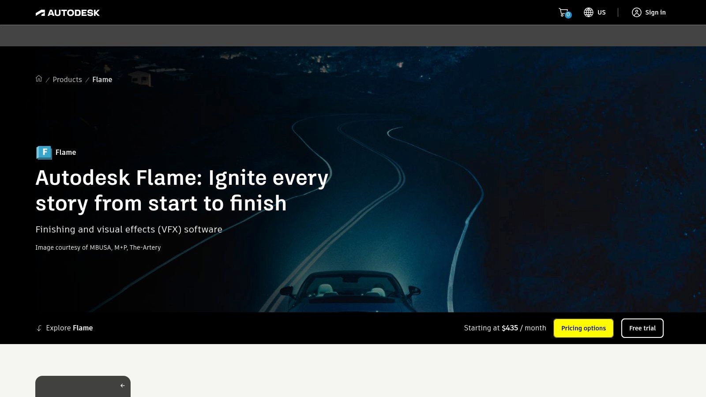Click the user profile icon

coord(636,12)
